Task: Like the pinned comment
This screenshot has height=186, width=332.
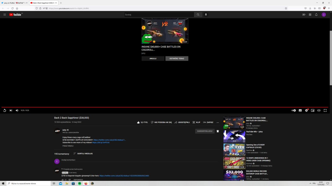Action: click(x=63, y=180)
